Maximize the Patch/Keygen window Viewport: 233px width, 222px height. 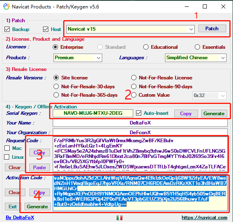click(205, 6)
